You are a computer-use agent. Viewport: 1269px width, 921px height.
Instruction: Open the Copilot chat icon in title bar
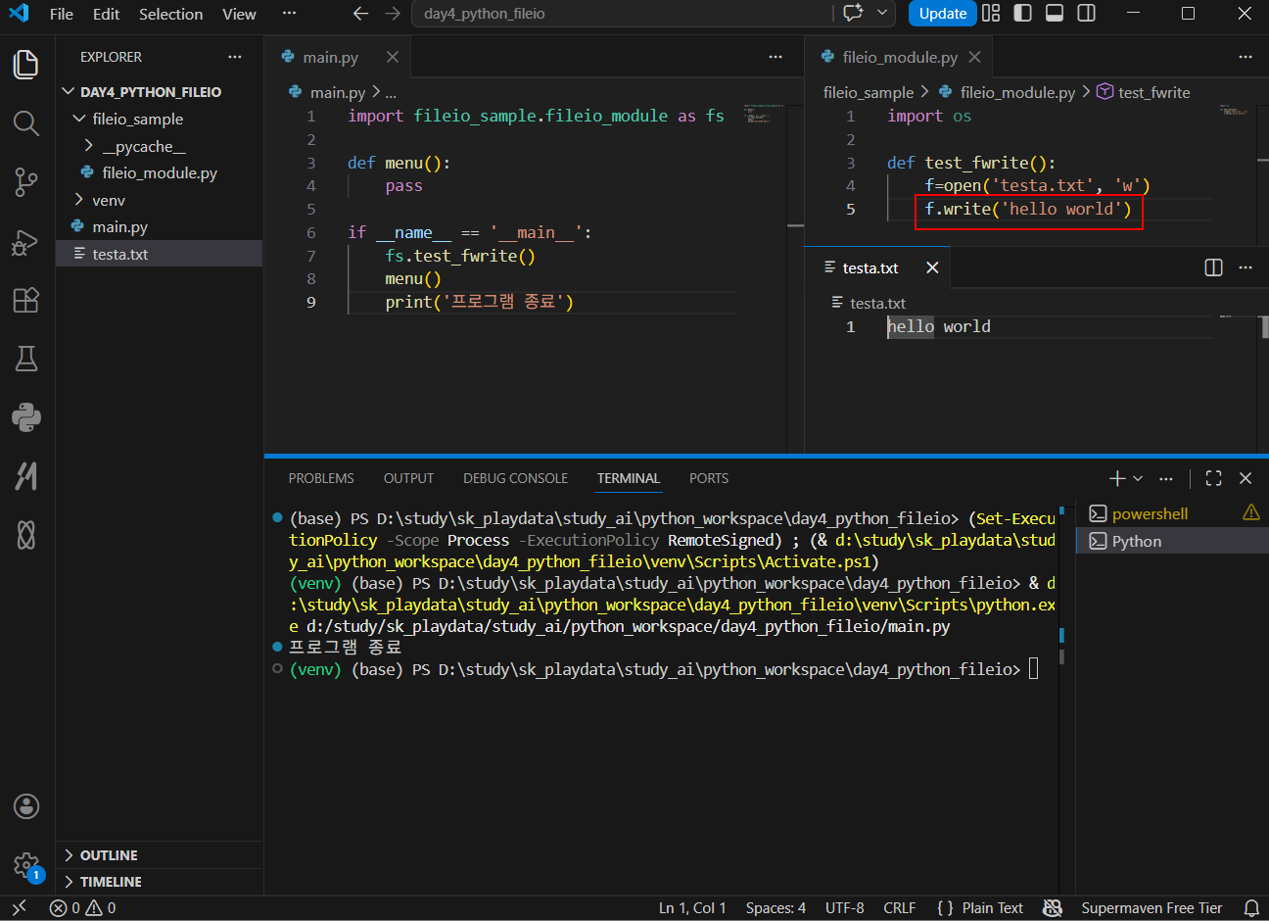point(853,14)
